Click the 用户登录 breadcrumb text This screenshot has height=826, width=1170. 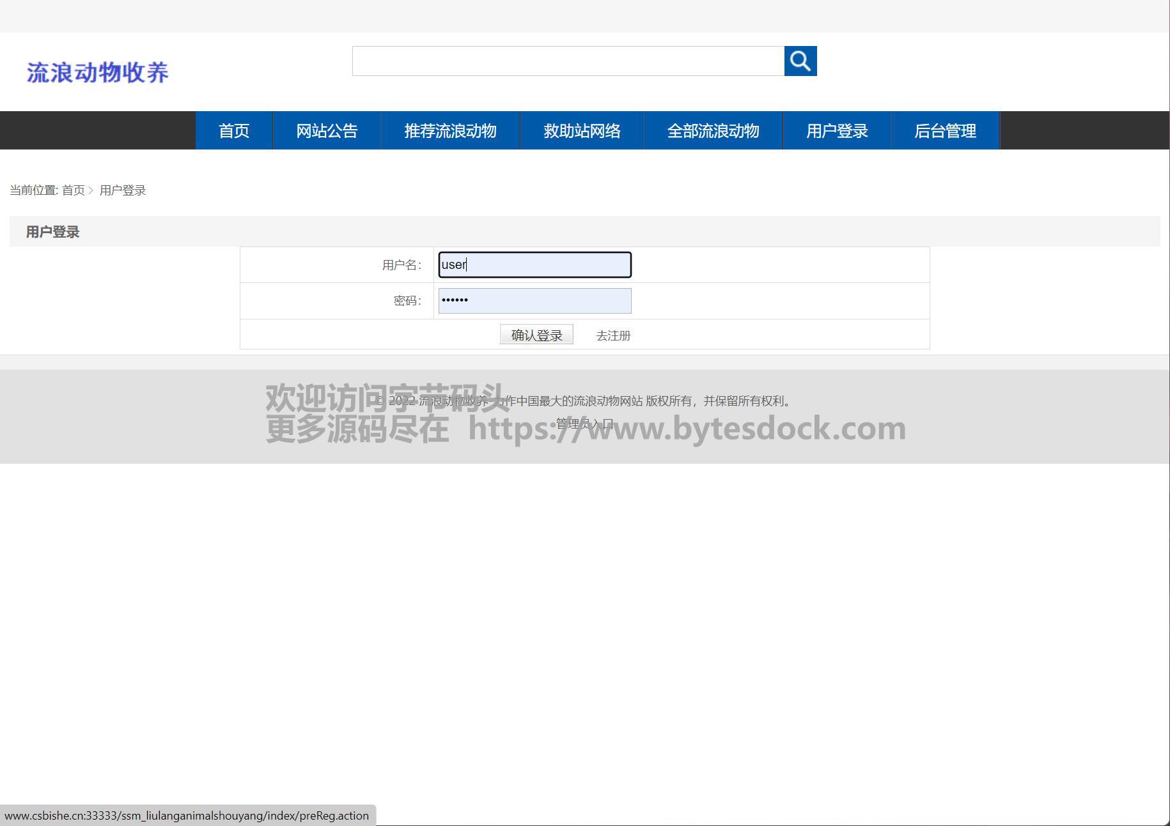pyautogui.click(x=123, y=190)
